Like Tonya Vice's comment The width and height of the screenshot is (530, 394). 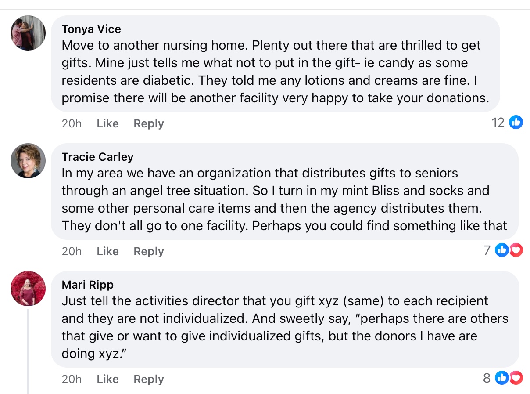pos(107,123)
